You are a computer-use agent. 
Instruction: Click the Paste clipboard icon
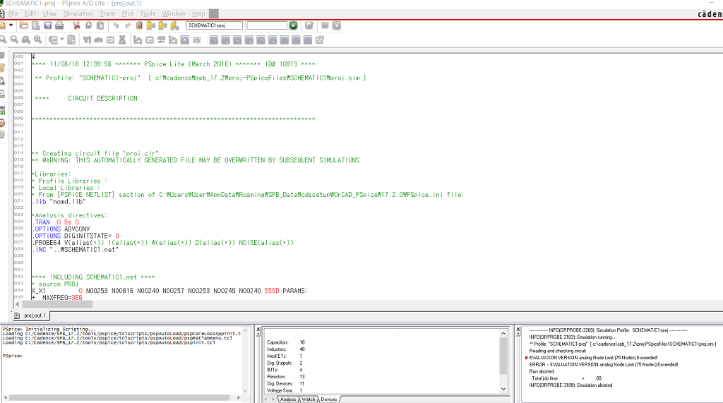101,25
